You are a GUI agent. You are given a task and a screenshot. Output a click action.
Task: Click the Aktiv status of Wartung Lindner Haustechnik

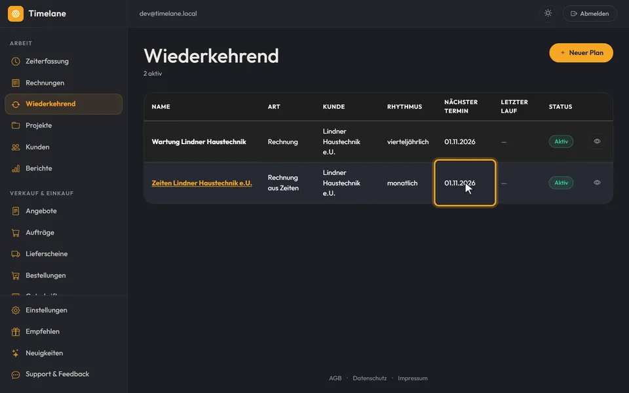point(562,141)
